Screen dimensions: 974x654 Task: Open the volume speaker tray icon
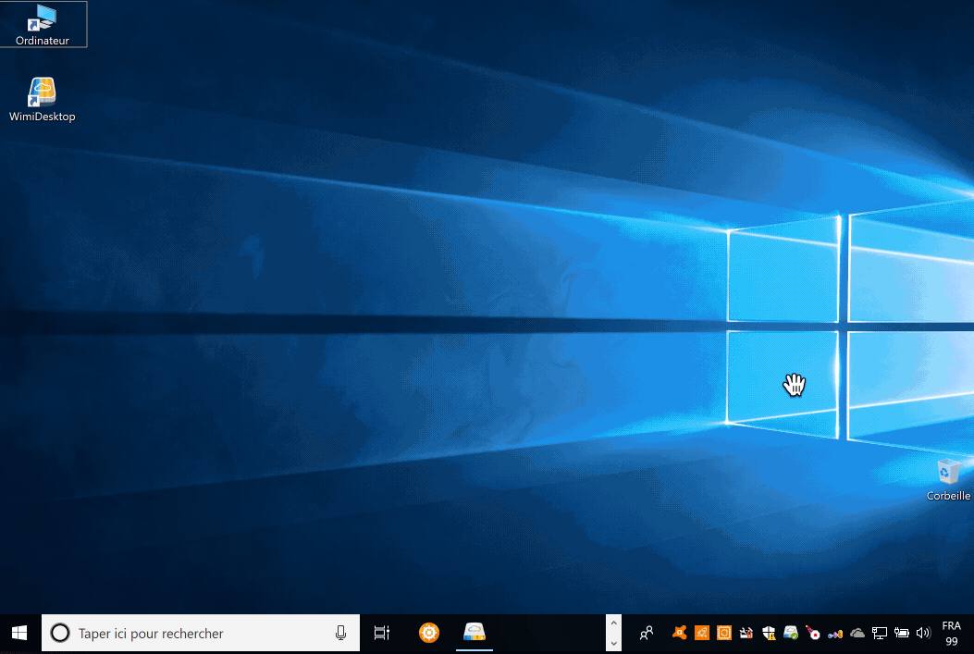point(924,633)
